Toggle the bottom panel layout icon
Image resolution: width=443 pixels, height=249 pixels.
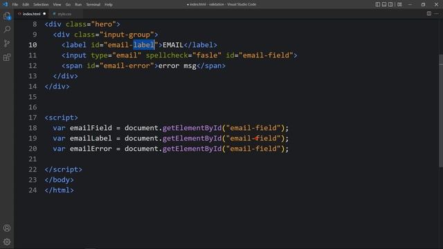pyautogui.click(x=384, y=5)
